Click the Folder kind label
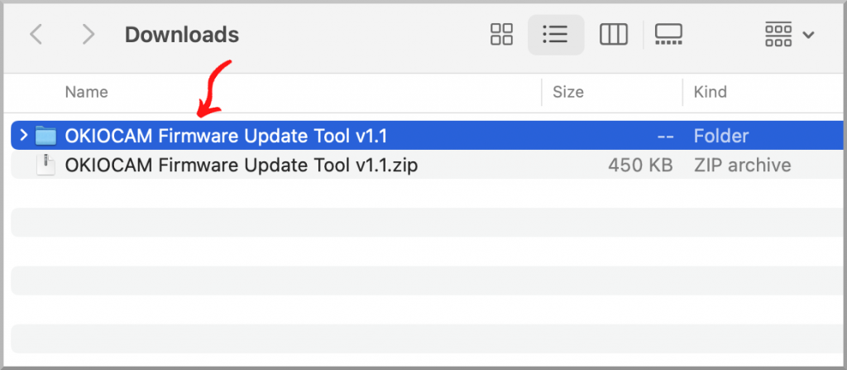This screenshot has width=847, height=370. pos(721,135)
